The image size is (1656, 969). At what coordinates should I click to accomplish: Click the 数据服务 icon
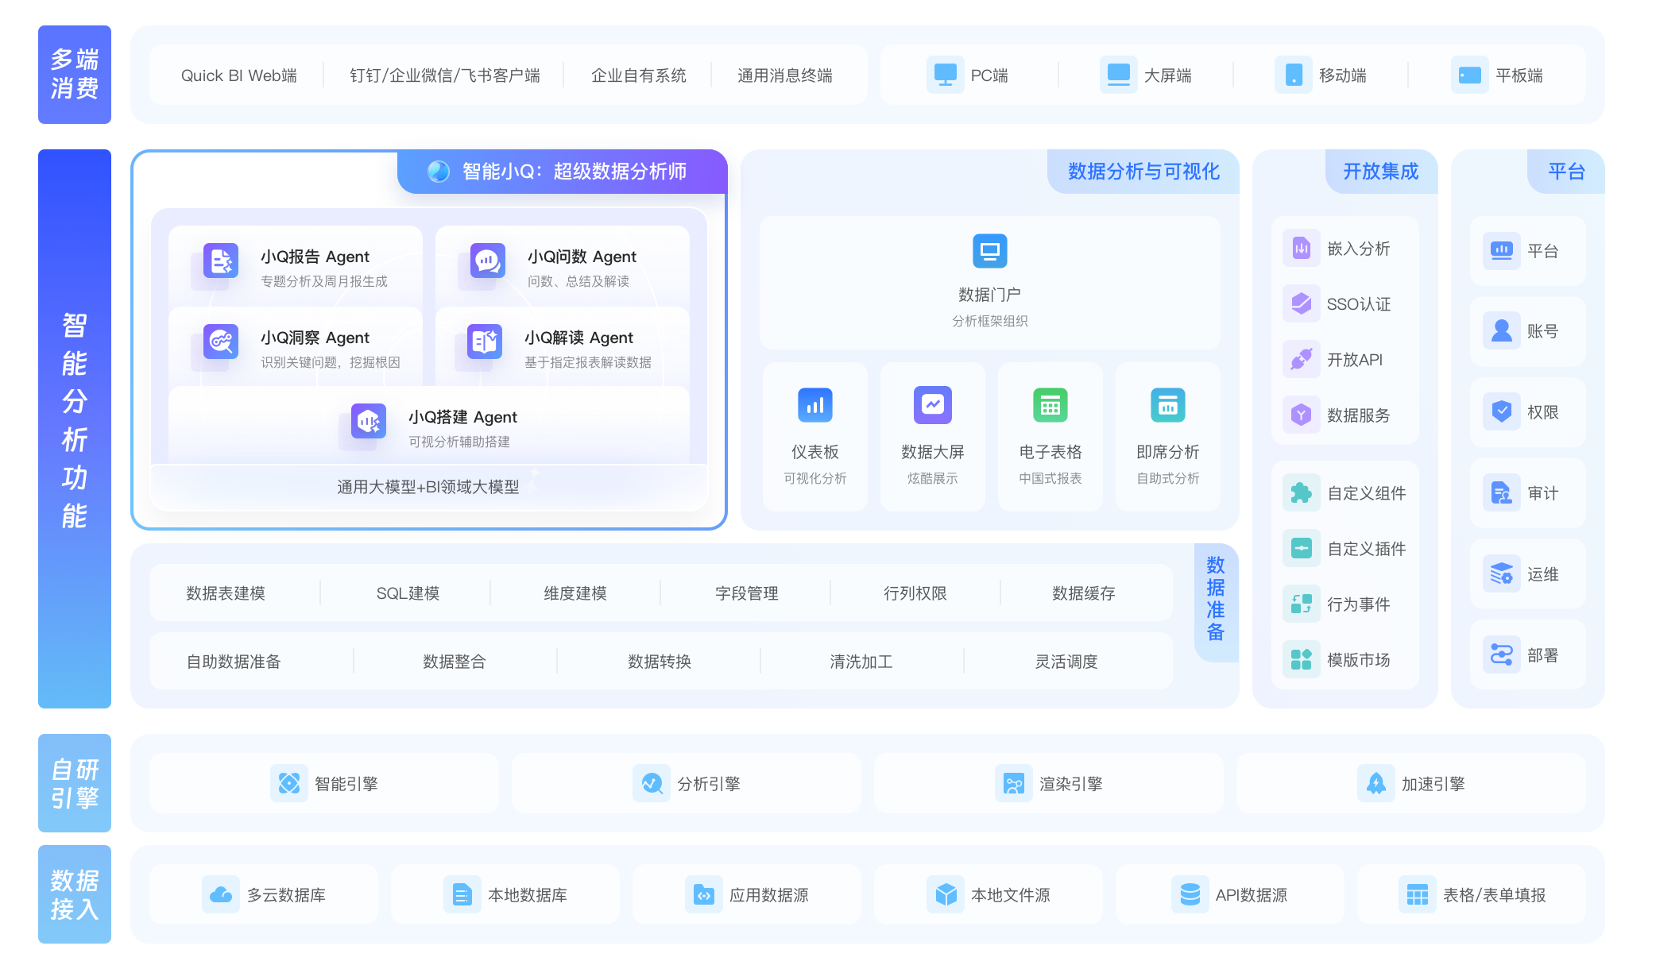pos(1301,415)
